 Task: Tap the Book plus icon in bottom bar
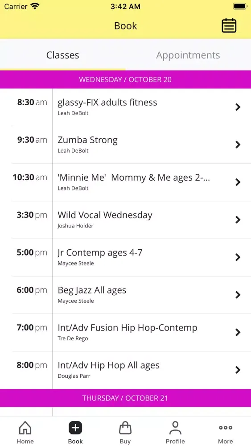[75, 428]
